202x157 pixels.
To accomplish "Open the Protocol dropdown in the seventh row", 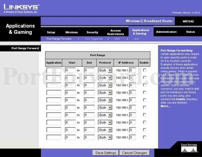I will click(105, 115).
